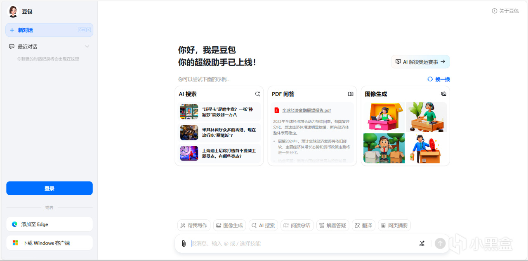Image resolution: width=528 pixels, height=261 pixels.
Task: Click the 最近对话 chat bubble icon
Action: tap(12, 47)
